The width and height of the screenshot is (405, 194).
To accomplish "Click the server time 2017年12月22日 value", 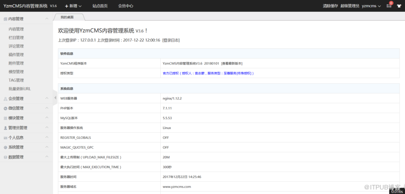I will tap(182, 177).
